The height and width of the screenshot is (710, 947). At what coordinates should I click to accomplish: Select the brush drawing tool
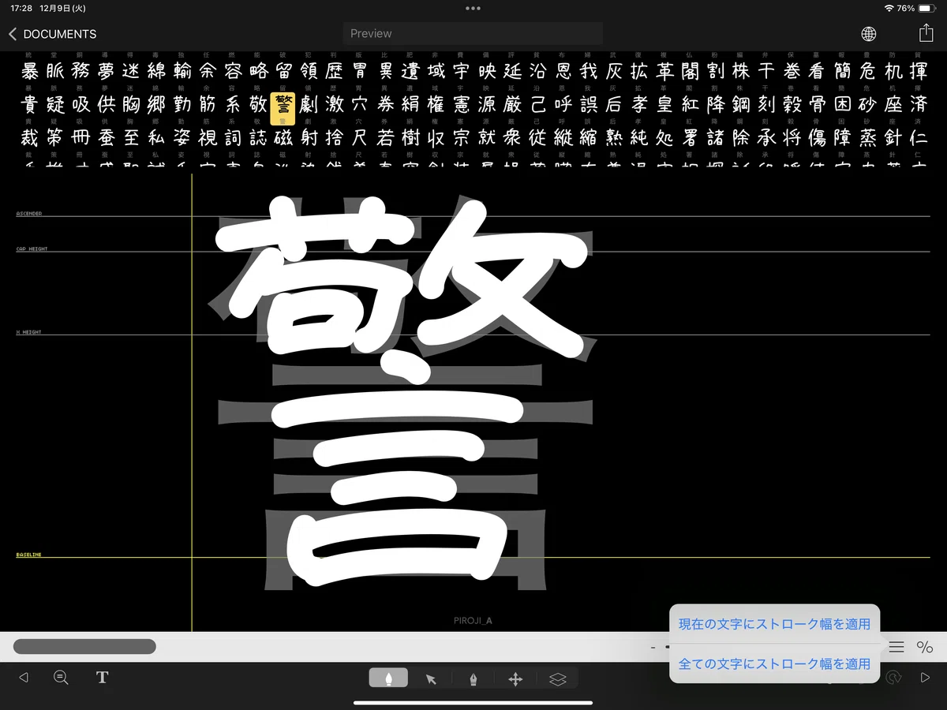tap(388, 678)
